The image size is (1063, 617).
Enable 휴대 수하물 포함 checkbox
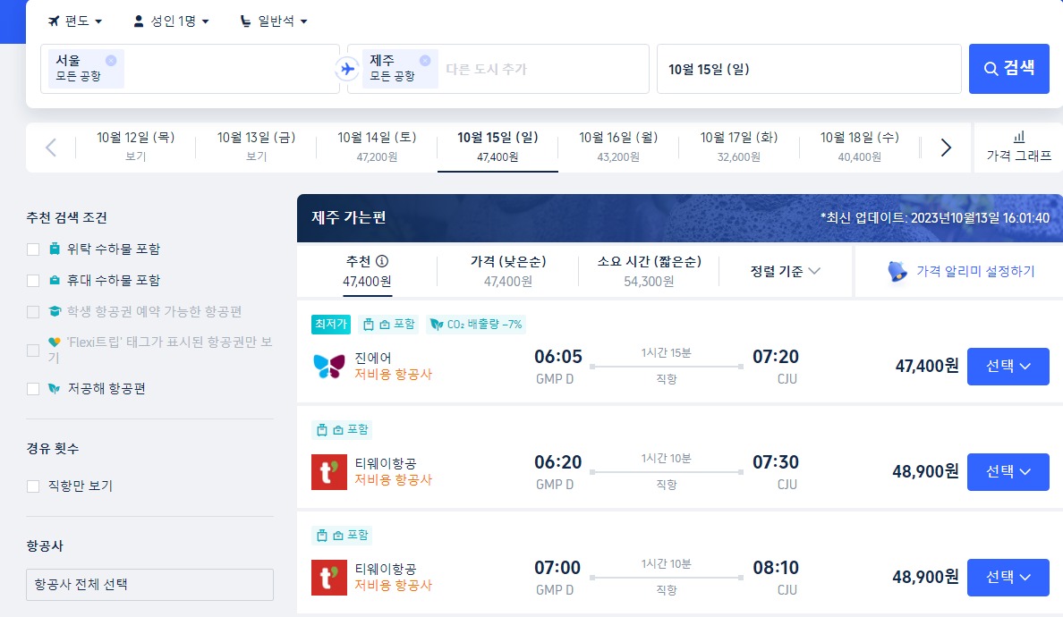(x=32, y=281)
